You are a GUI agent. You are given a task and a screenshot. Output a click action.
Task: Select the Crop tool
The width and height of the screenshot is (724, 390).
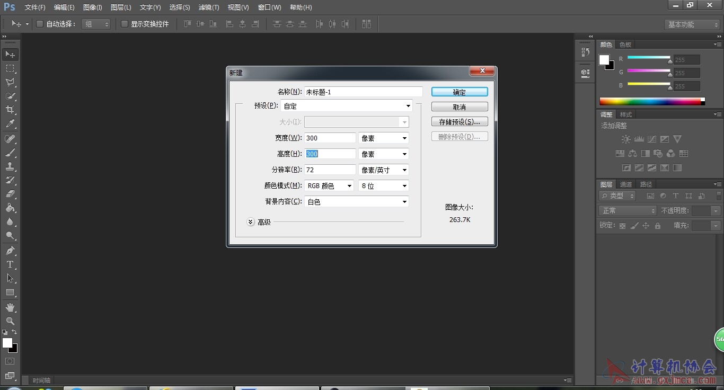click(x=10, y=110)
